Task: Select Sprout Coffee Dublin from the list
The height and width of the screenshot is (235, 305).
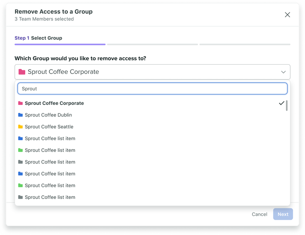Action: coord(152,115)
